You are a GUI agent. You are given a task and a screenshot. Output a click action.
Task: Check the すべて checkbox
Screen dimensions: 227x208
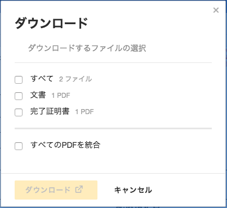tap(19, 80)
